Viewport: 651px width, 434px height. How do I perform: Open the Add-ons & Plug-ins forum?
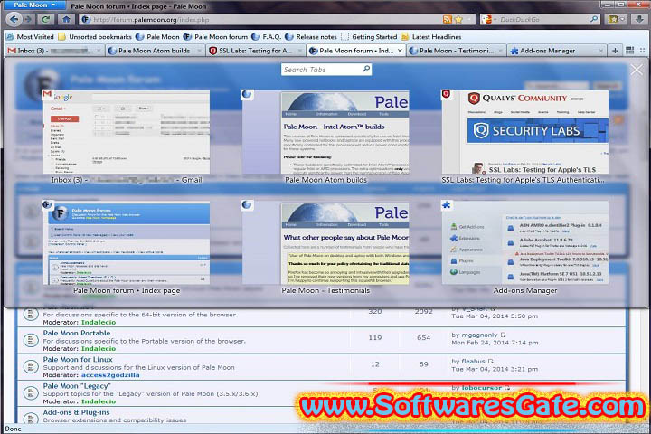76,412
